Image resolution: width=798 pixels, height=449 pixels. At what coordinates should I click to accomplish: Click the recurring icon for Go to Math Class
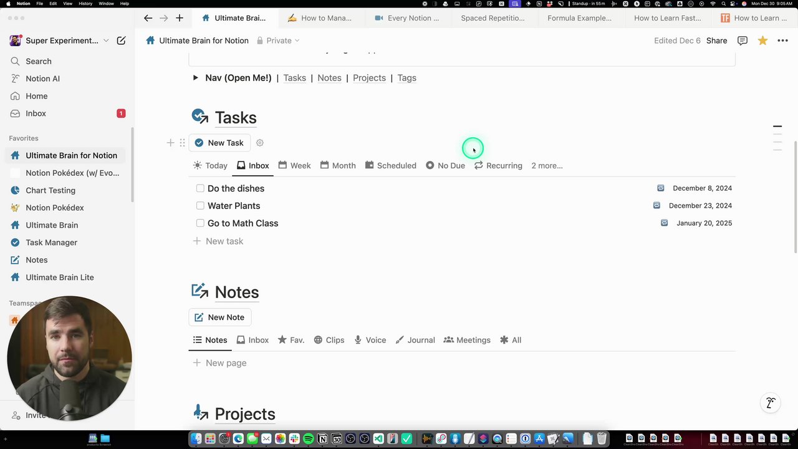[x=665, y=223]
